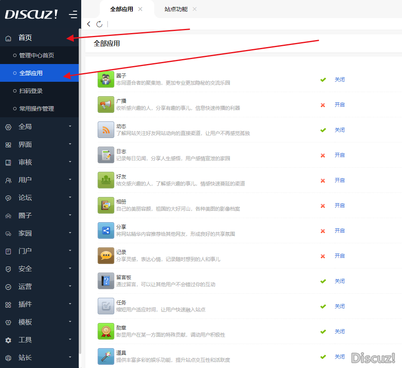Expand the 论坛 sidebar section
Screen dimensions: 402x368
click(39, 198)
